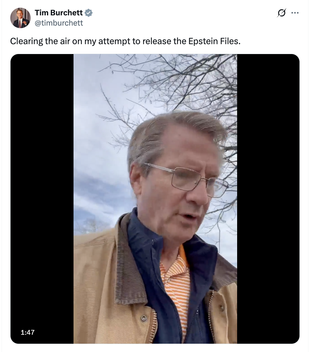This screenshot has height=352, width=310.
Task: Open the @timburchett handle link
Action: pos(59,23)
